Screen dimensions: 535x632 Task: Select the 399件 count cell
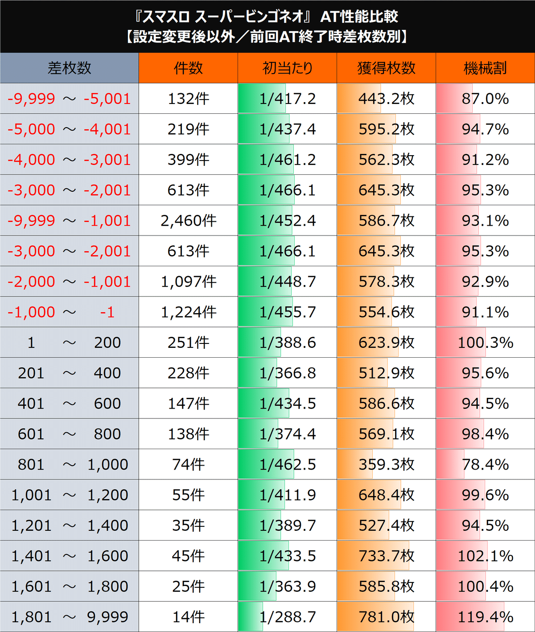[x=188, y=159]
